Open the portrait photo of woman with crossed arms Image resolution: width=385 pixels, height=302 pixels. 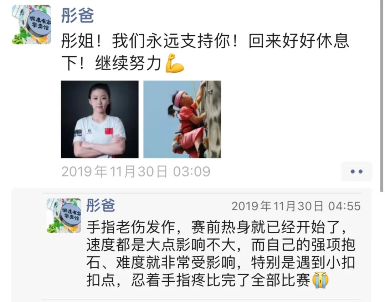pyautogui.click(x=100, y=119)
